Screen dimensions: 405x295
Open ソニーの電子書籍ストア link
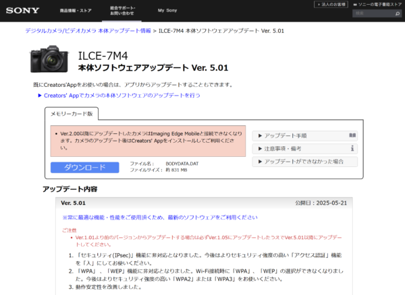377,5
